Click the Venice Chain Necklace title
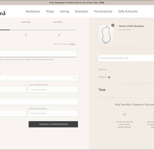 (x=131, y=26)
